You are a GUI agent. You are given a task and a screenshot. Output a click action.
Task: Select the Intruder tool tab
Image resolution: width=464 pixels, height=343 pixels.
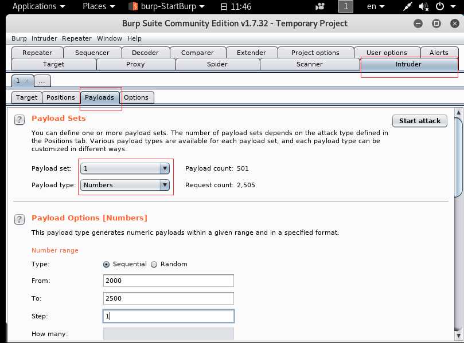coord(409,64)
